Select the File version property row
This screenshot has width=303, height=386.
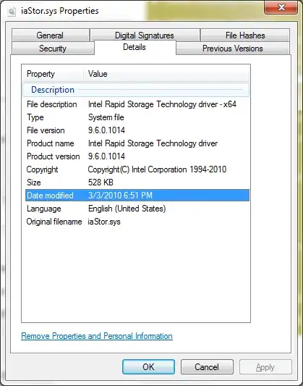click(137, 130)
